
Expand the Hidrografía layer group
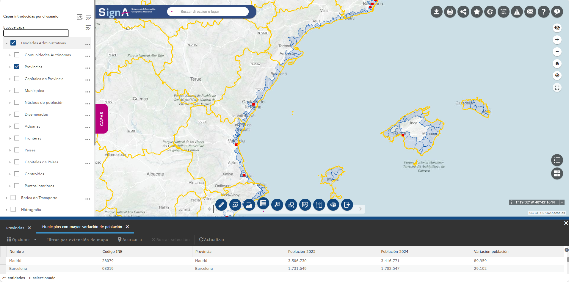click(7, 210)
